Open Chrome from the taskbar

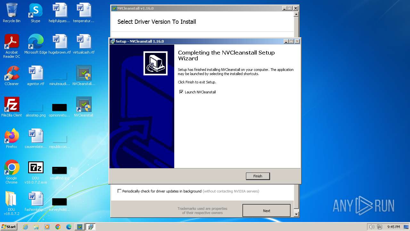pyautogui.click(x=58, y=227)
